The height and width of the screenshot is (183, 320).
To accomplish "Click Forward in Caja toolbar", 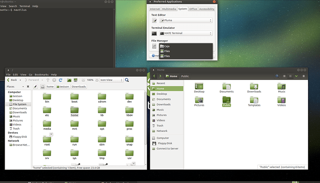I will 32,80.
